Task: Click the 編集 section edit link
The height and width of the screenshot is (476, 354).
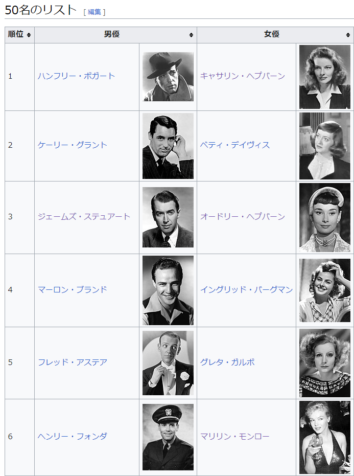Action: point(95,12)
